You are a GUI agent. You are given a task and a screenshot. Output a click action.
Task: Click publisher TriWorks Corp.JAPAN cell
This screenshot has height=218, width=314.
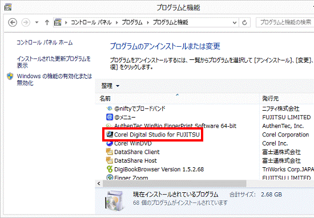288,169
